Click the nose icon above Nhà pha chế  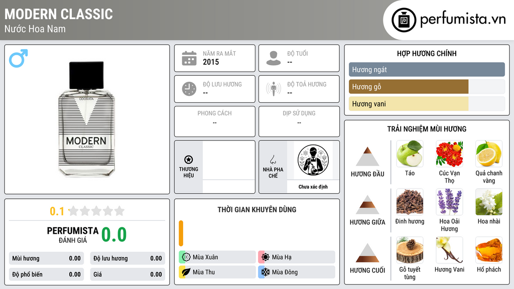coord(273,160)
